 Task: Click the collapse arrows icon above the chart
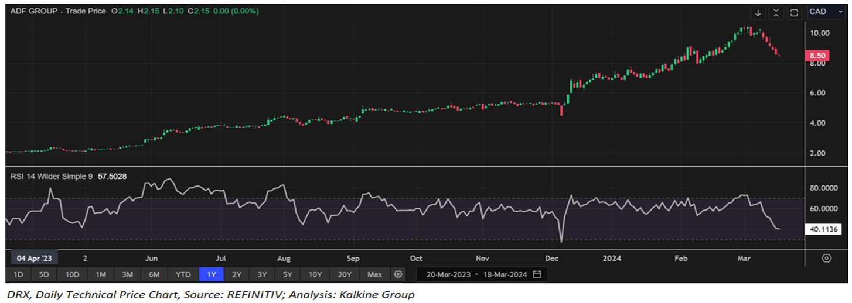point(776,12)
